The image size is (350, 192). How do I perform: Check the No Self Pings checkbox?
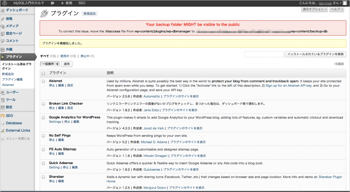43,136
